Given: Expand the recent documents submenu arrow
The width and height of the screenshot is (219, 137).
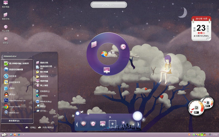Looking at the screenshot, I should tap(55, 67).
